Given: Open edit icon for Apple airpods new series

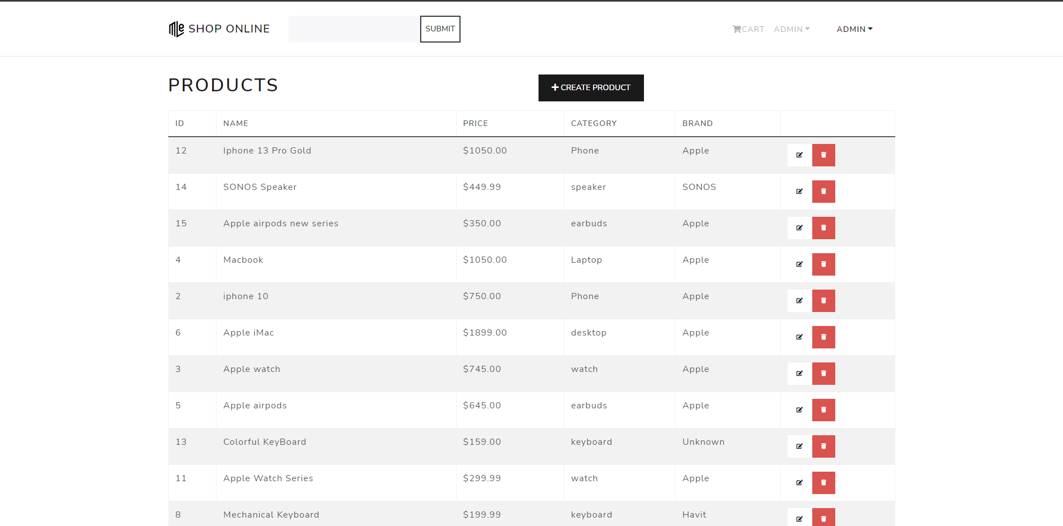Looking at the screenshot, I should [x=798, y=227].
